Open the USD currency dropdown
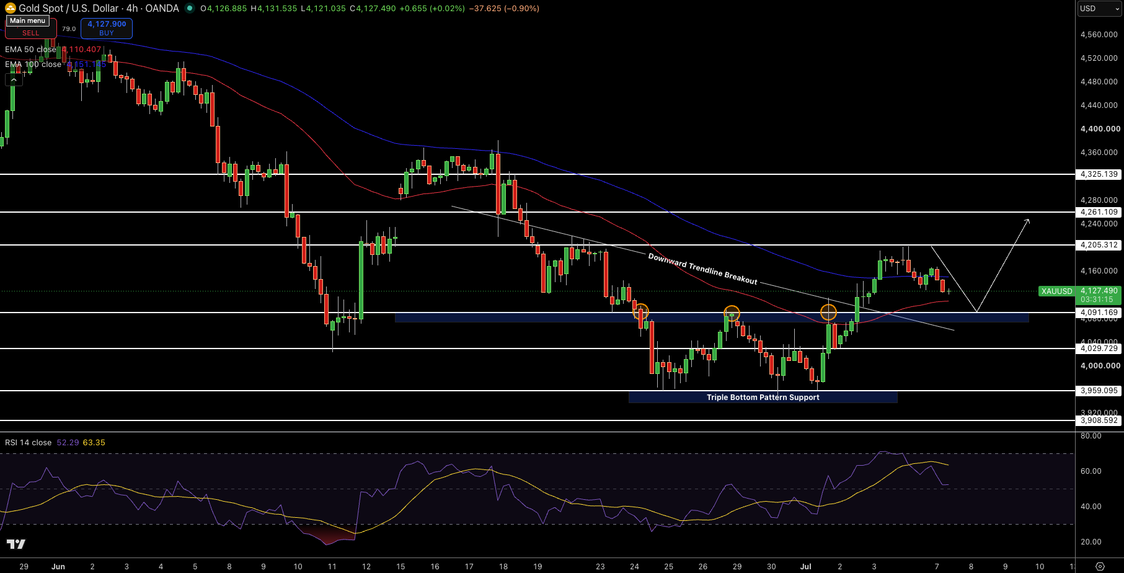Screen dimensions: 1124x573 [x=1099, y=9]
